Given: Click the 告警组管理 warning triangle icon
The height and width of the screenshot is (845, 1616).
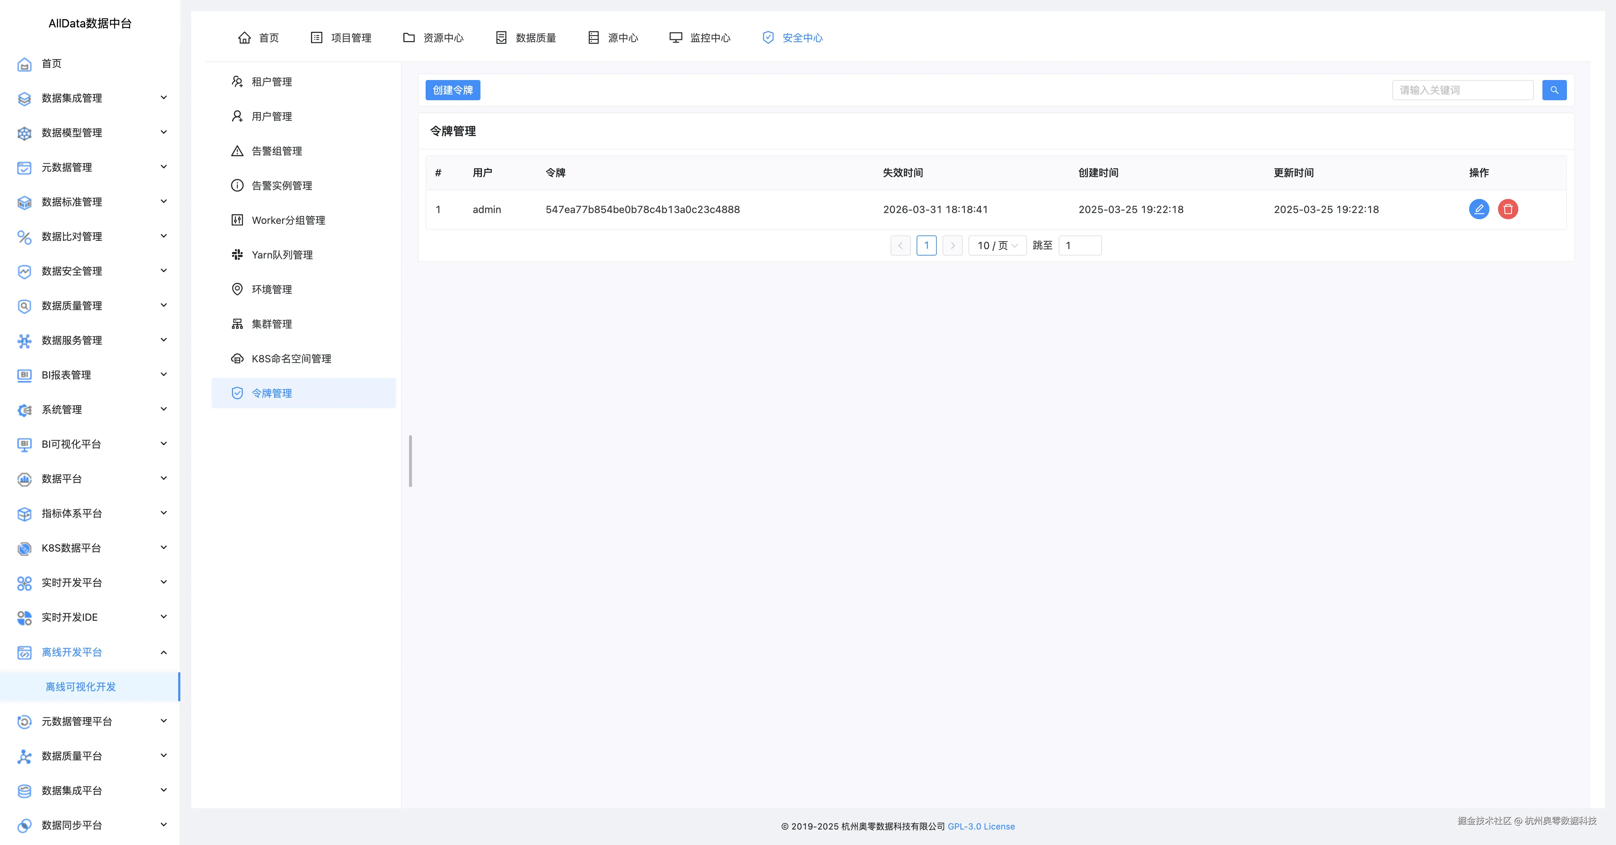Looking at the screenshot, I should (x=237, y=151).
